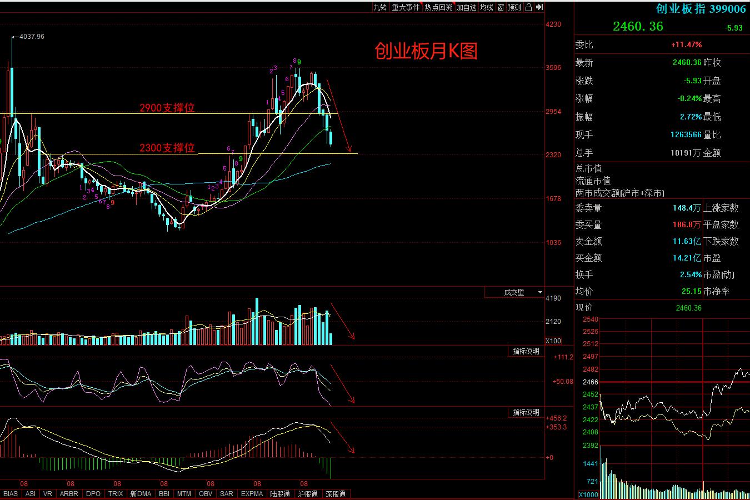Image resolution: width=750 pixels, height=500 pixels.
Task: Click the 下跌家数 label
Action: pos(721,241)
